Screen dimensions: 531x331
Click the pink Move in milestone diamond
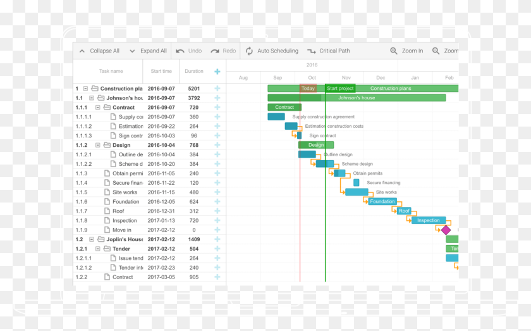pyautogui.click(x=446, y=230)
